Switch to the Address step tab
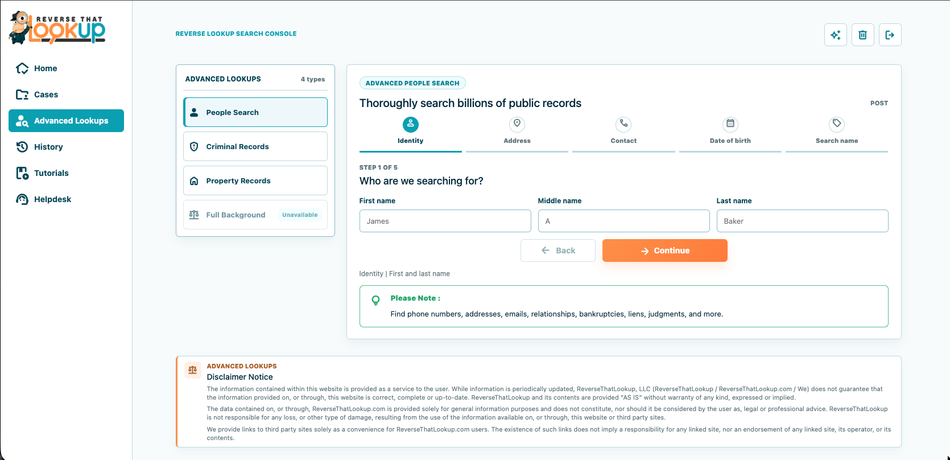Screen dimensions: 950x460 click(x=517, y=133)
